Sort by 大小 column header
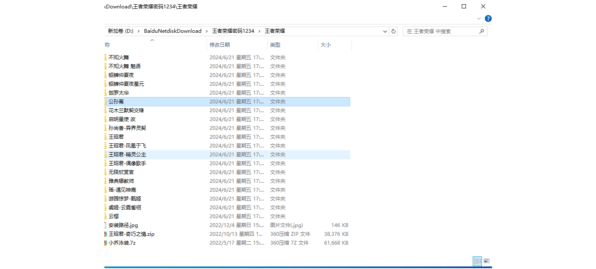 326,45
